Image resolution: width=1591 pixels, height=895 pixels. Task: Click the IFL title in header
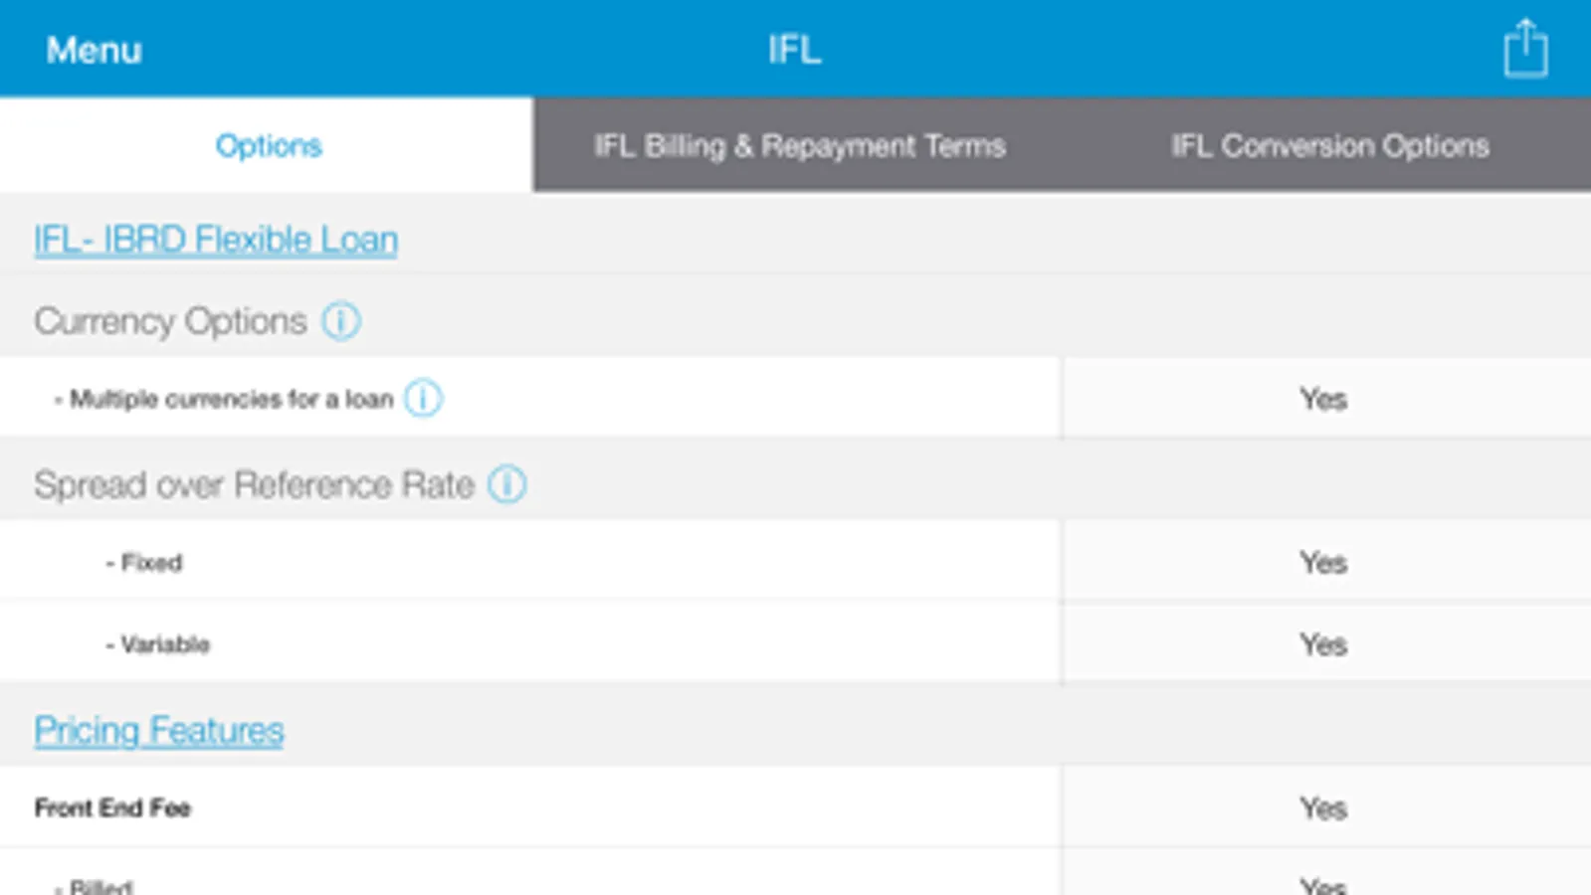click(794, 50)
